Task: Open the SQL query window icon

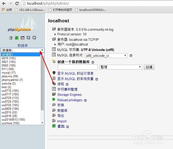Action: pos(22,38)
